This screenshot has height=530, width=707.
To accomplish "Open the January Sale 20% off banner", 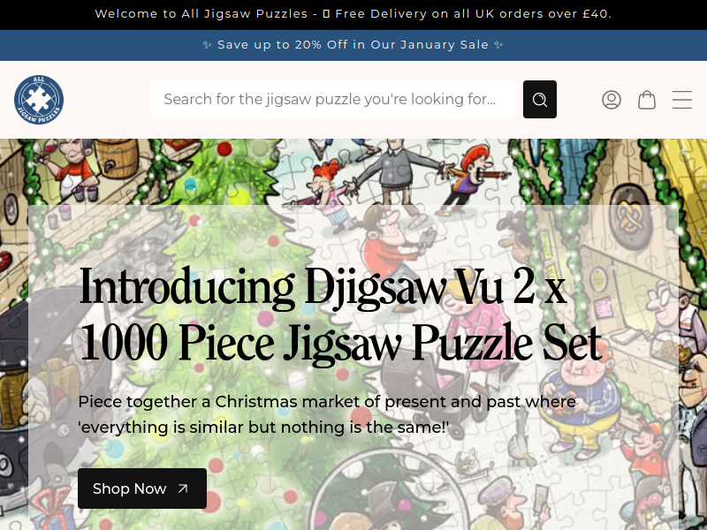I will (353, 45).
